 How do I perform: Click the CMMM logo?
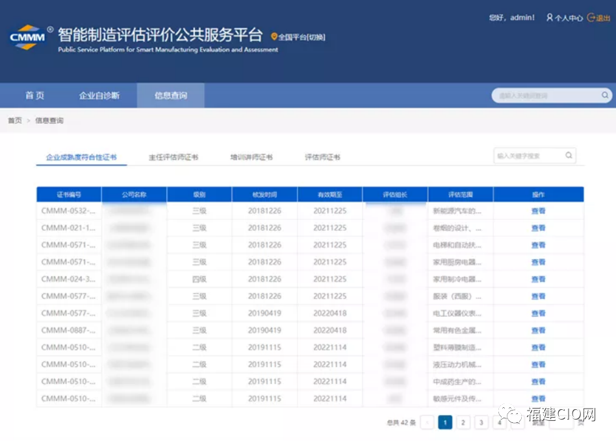pyautogui.click(x=27, y=38)
